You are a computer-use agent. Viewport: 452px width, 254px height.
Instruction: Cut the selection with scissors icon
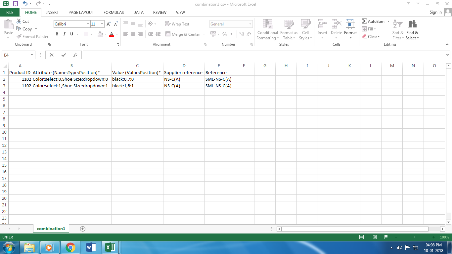click(x=23, y=21)
